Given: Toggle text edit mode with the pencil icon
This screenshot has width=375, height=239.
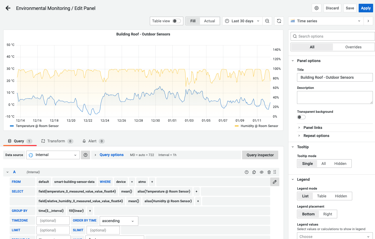Looking at the screenshot, I should [275, 182].
